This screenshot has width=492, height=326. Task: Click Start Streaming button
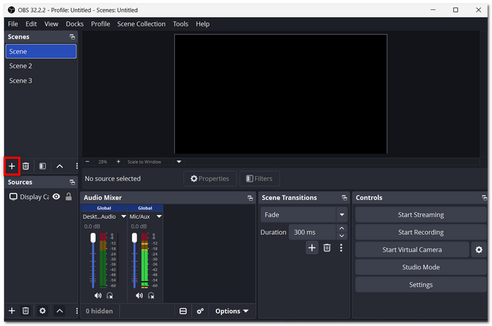coord(421,215)
